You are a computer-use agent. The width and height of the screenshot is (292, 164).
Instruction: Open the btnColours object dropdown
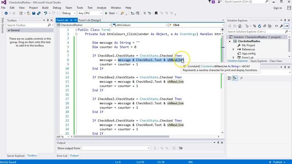click(166, 25)
